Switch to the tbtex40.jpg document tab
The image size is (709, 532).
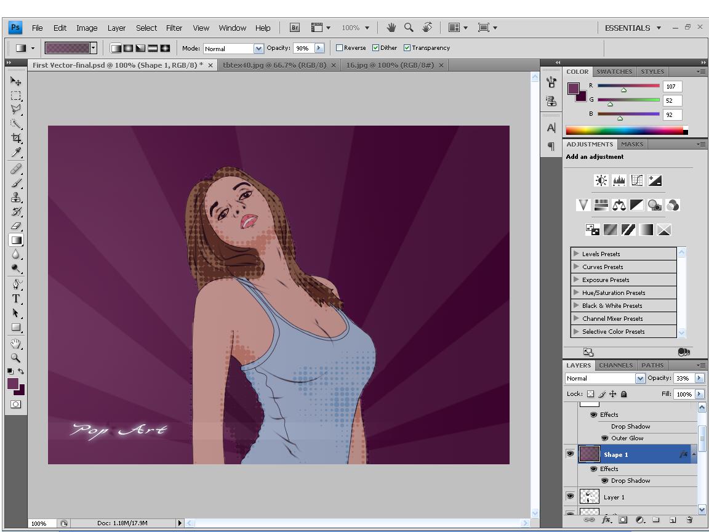tap(274, 65)
